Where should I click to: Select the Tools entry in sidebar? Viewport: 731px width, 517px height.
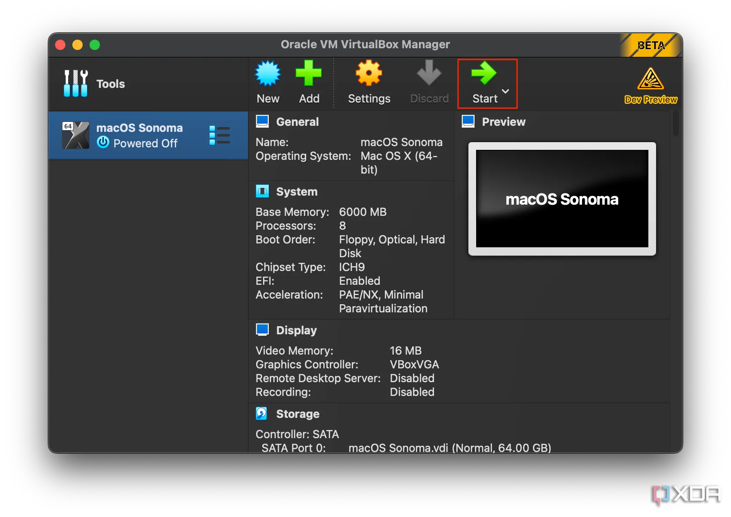(x=148, y=84)
